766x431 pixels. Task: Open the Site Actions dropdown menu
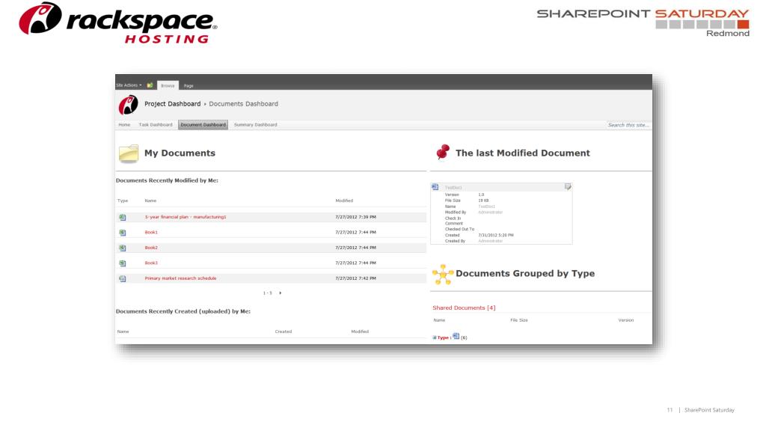click(x=129, y=85)
